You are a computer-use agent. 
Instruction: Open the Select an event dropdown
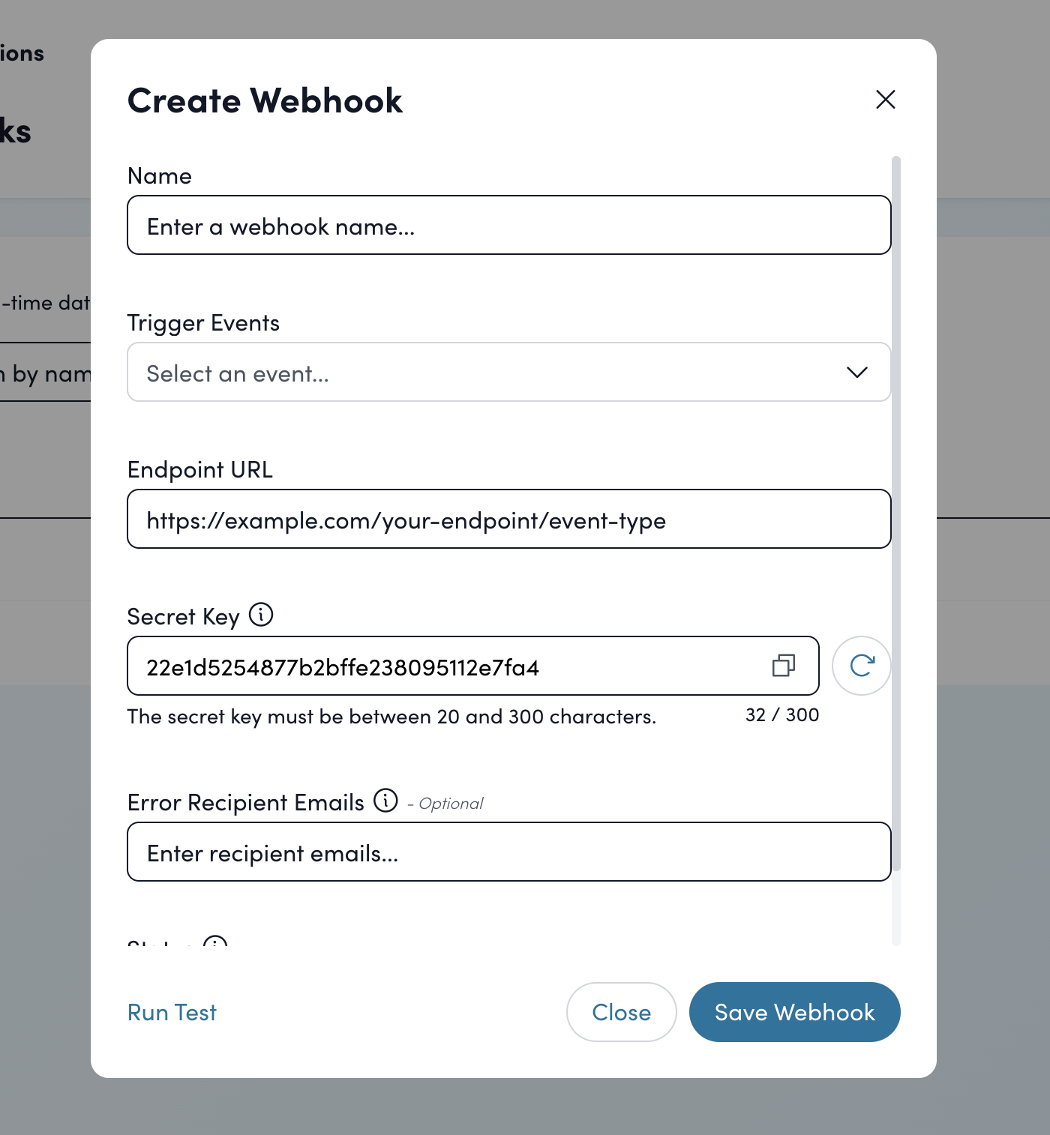508,372
